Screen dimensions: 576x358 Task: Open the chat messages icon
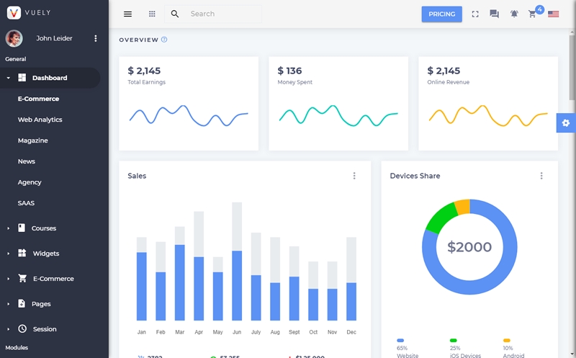494,14
